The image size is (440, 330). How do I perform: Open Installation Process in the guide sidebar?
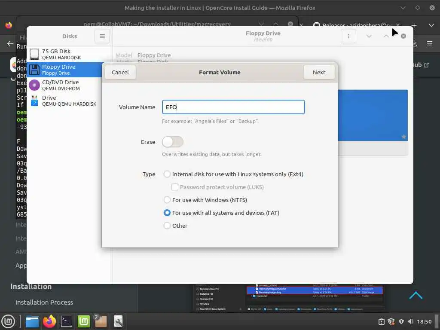pos(44,302)
